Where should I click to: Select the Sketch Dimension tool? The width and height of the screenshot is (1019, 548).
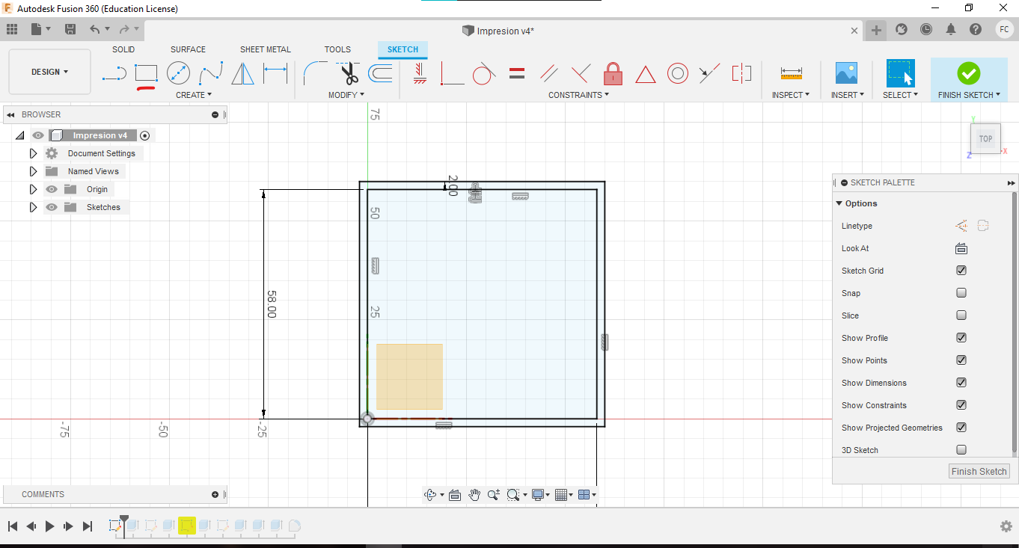(x=275, y=73)
